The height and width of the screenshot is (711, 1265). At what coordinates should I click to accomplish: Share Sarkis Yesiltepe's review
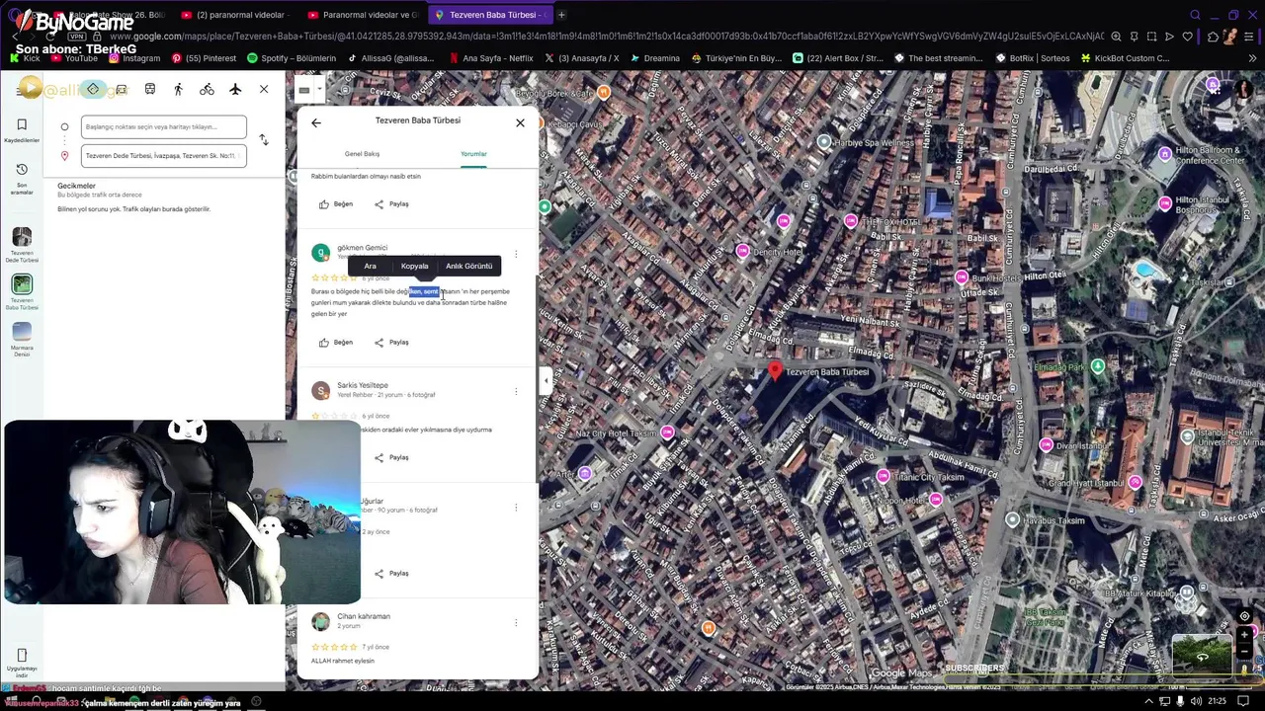[391, 458]
